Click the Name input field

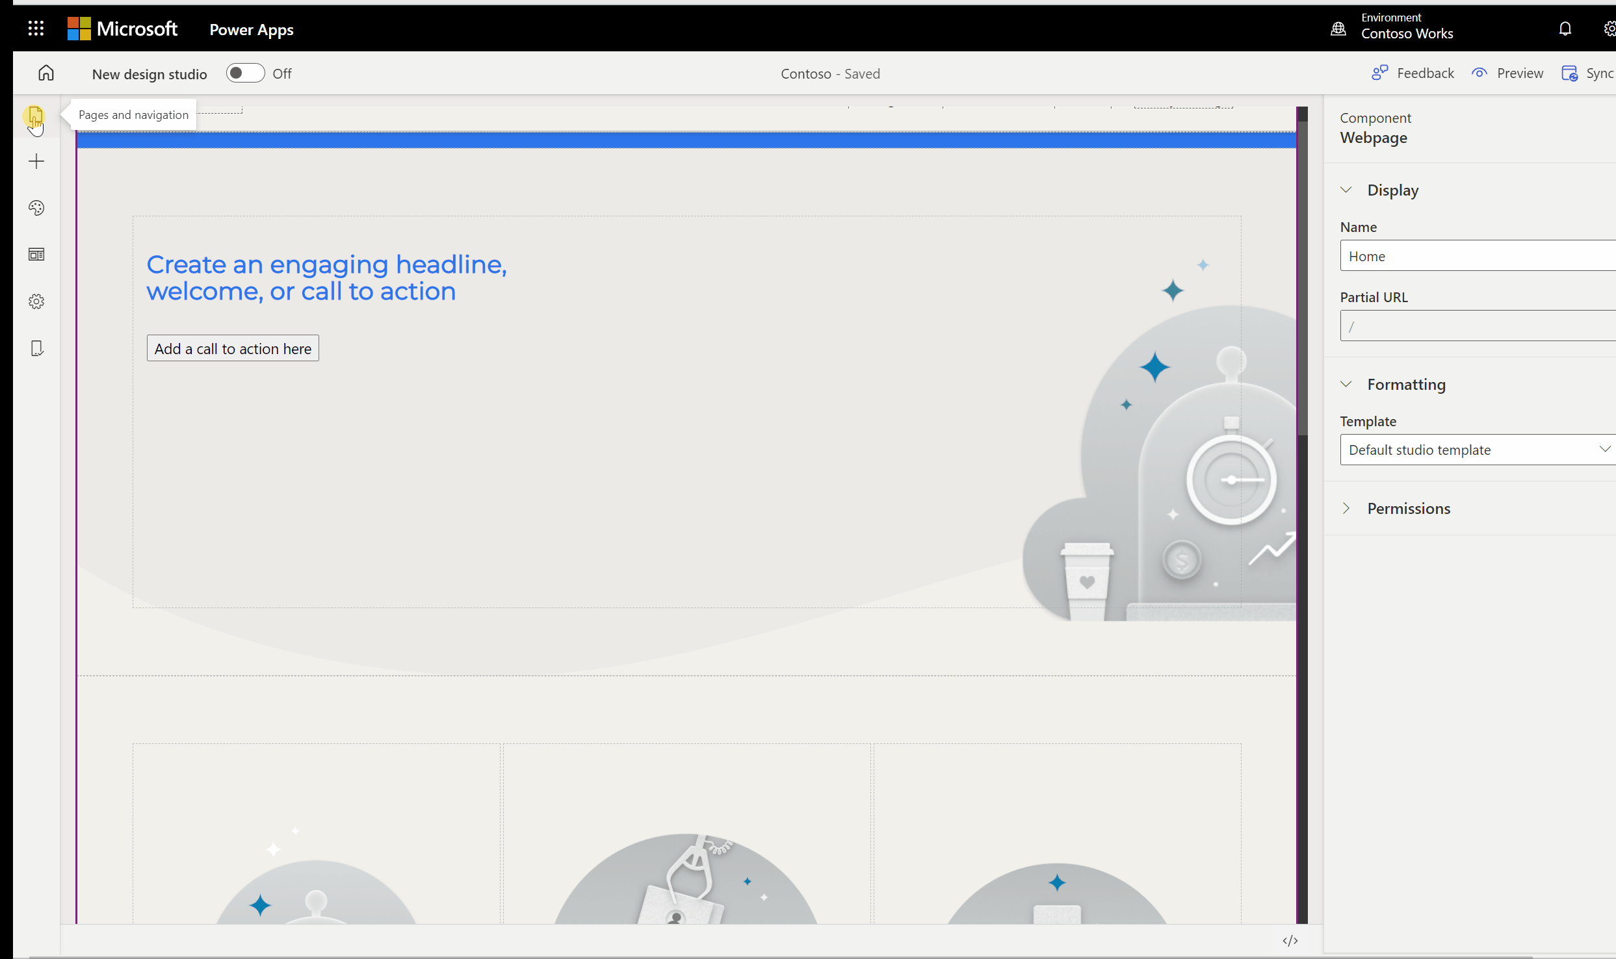[x=1476, y=256]
